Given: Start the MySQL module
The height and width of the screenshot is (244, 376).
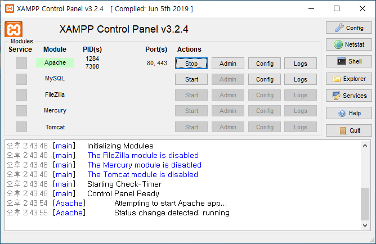Looking at the screenshot, I should pyautogui.click(x=191, y=79).
